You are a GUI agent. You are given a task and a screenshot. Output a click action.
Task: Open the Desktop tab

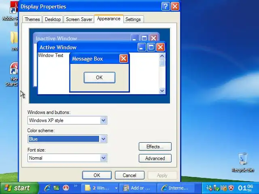(53, 19)
